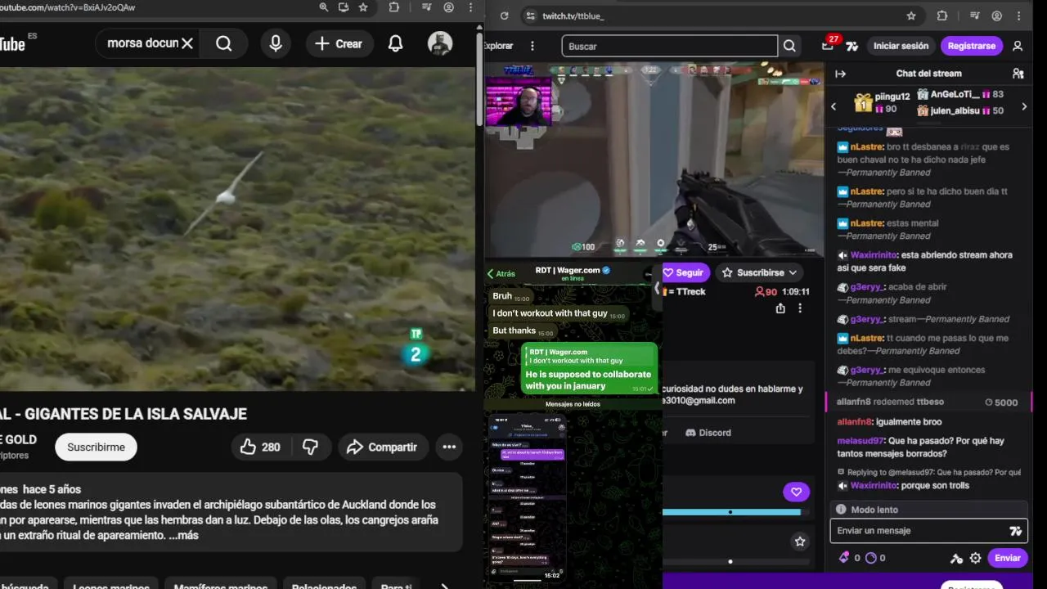Open Chrome menu in the Twitch window

point(1019,16)
